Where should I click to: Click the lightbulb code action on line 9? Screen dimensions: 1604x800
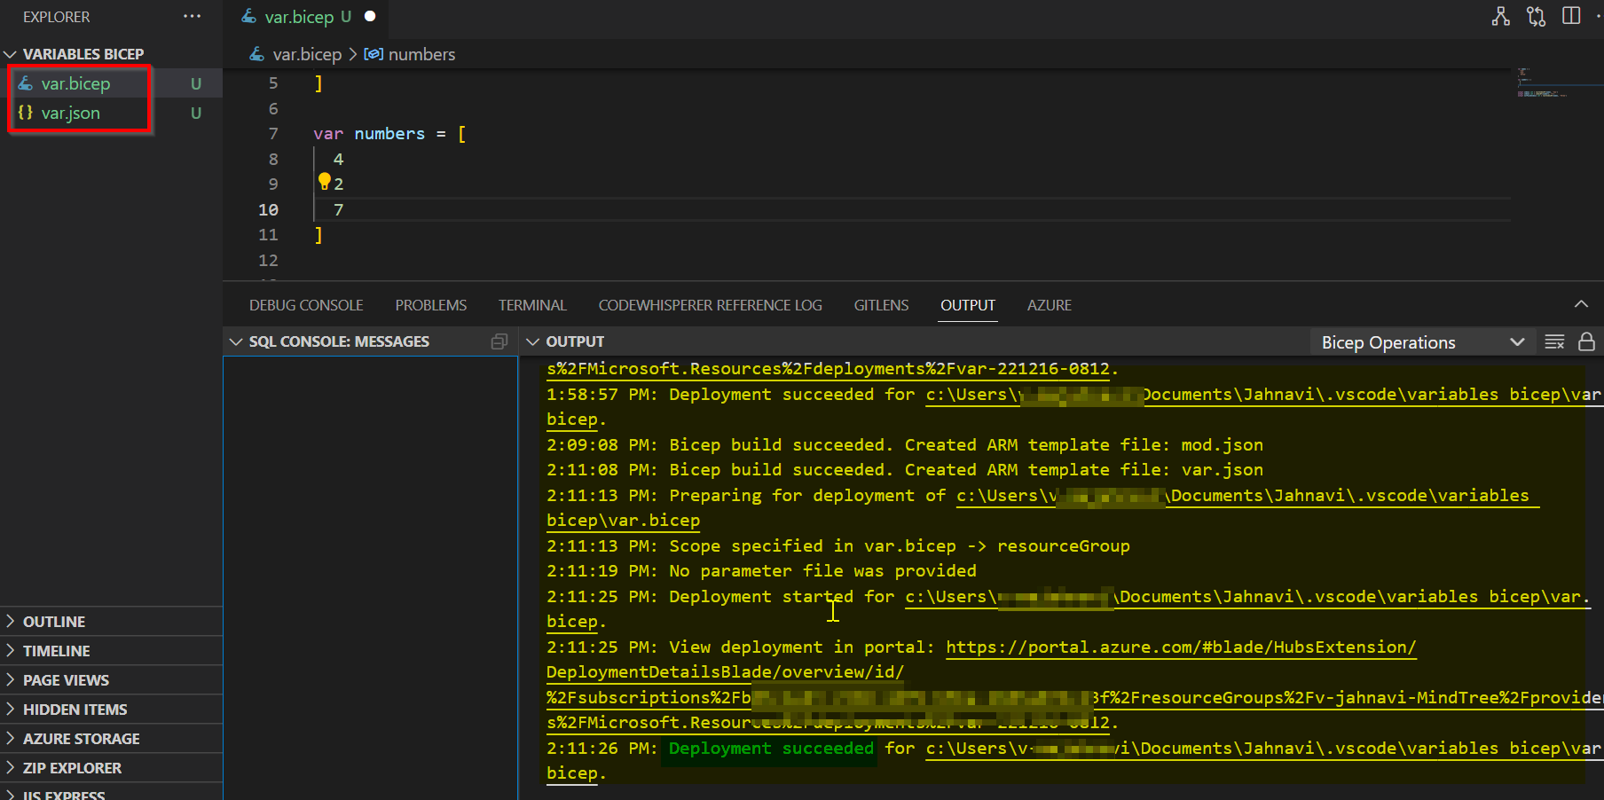(325, 182)
